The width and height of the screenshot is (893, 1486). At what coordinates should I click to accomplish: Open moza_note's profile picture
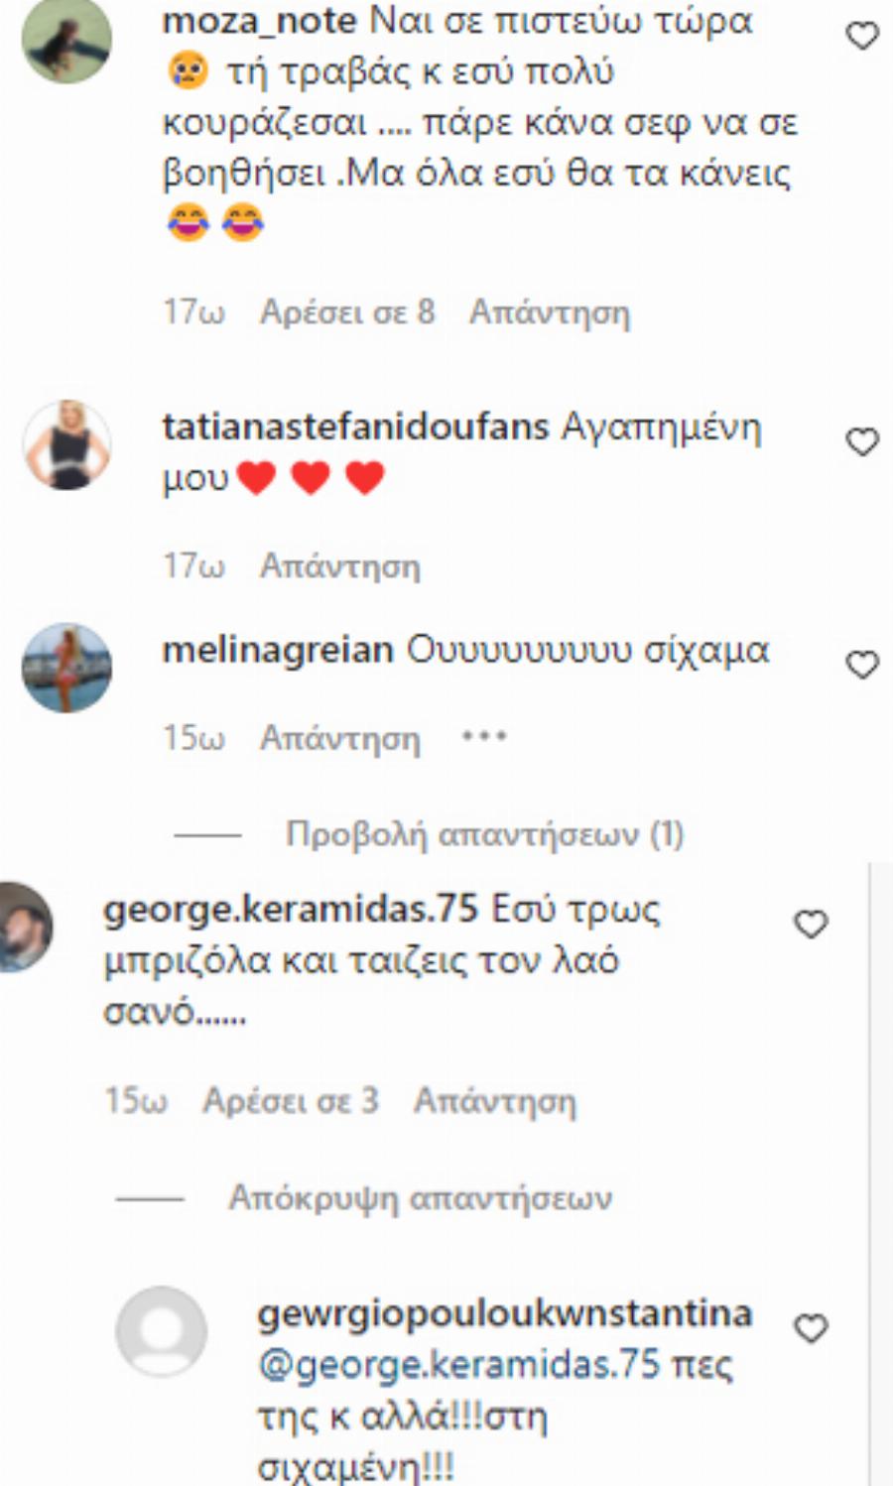tap(66, 42)
